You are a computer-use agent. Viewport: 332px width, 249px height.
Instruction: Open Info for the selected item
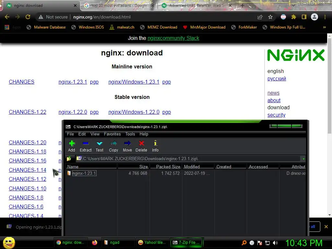[x=155, y=146]
